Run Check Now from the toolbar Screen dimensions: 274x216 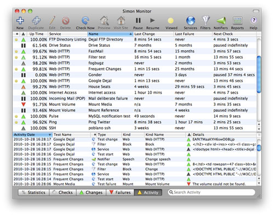pos(85,20)
